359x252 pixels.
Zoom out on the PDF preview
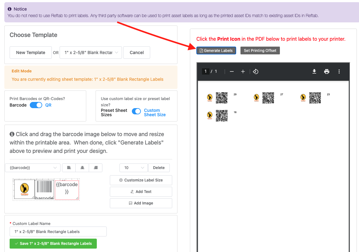click(231, 71)
